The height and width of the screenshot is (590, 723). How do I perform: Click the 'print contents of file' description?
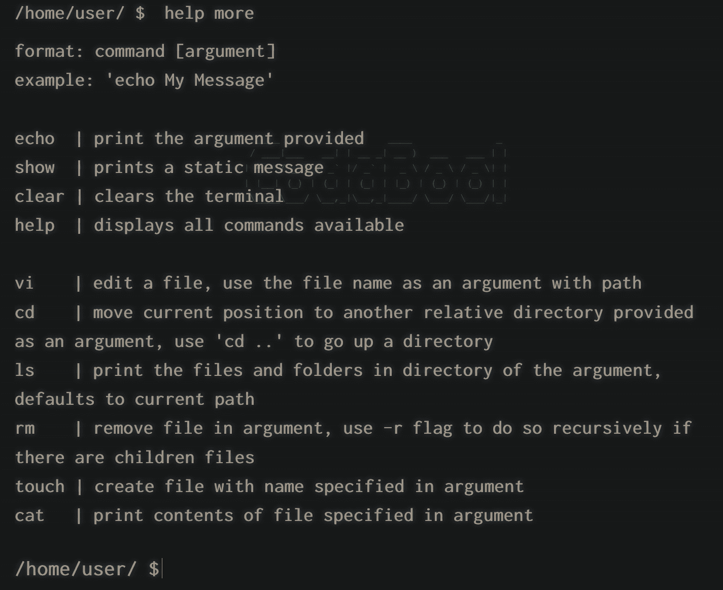313,515
